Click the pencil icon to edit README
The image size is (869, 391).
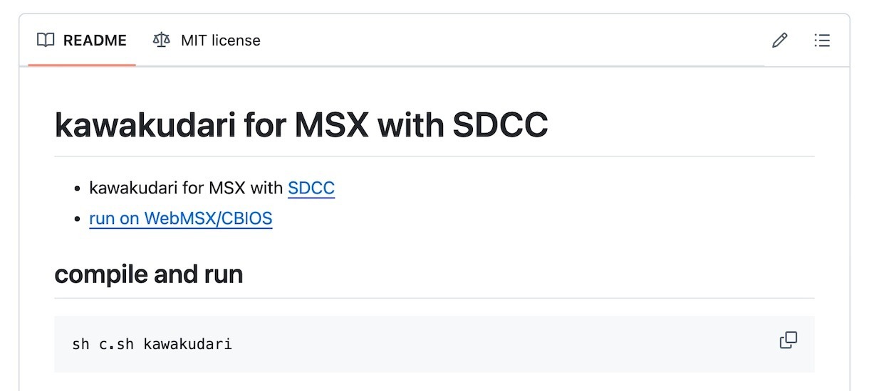780,41
